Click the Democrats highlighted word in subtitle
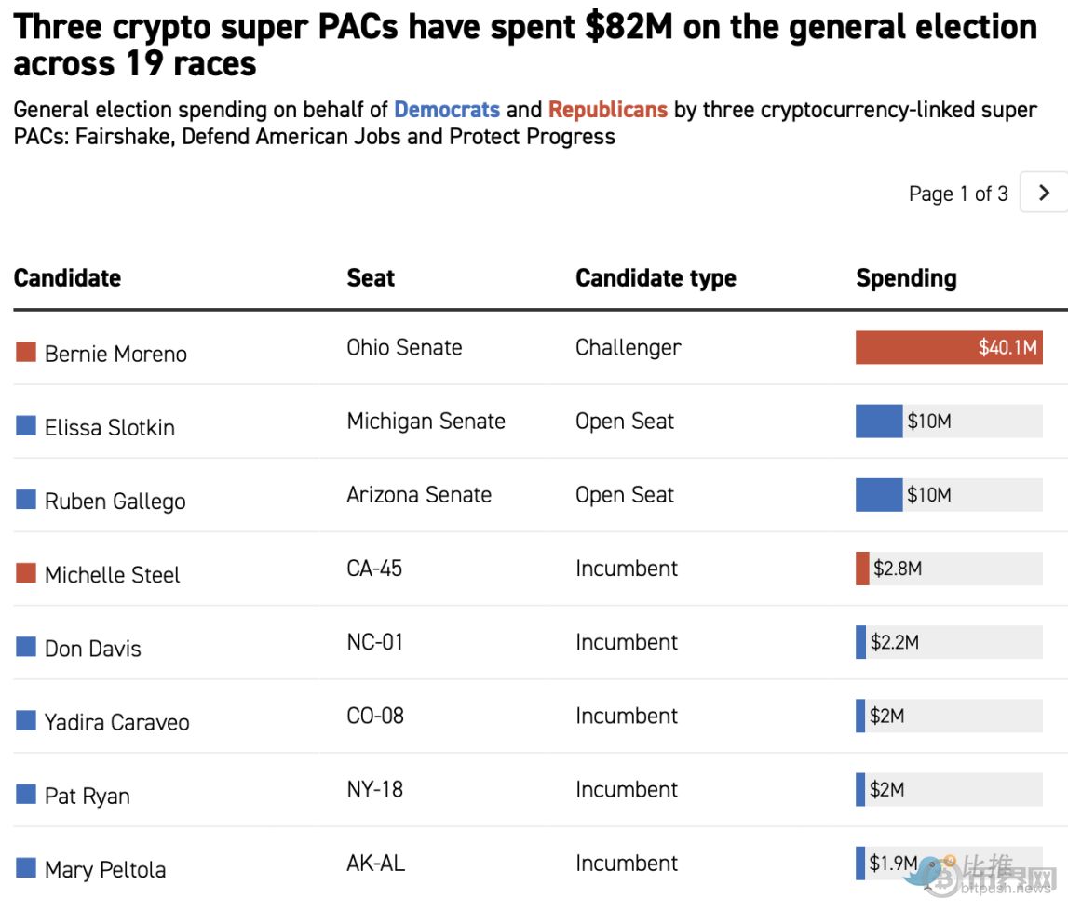The image size is (1068, 911). pos(447,110)
